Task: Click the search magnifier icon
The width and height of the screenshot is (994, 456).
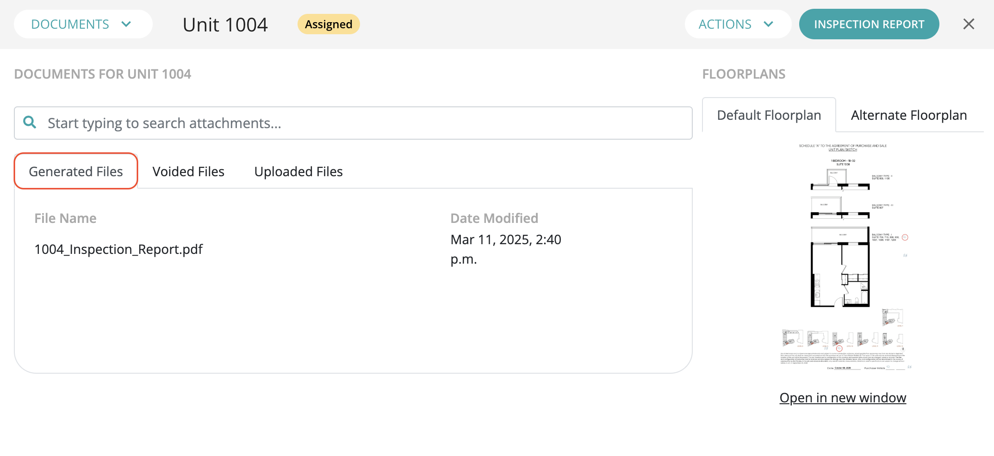Action: point(30,122)
